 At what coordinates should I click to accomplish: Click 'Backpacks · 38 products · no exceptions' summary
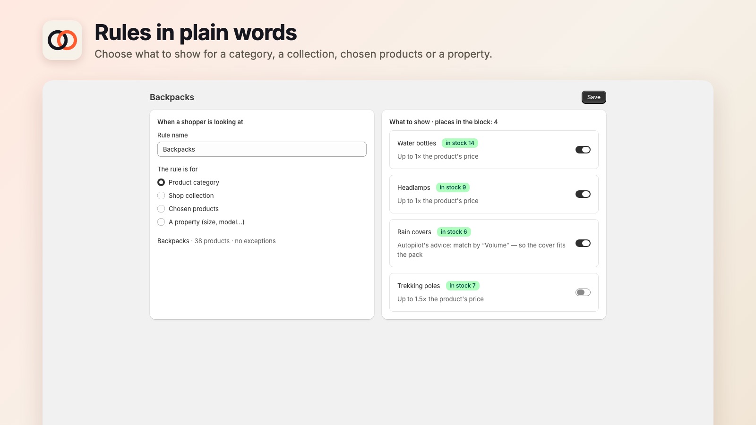click(x=216, y=241)
